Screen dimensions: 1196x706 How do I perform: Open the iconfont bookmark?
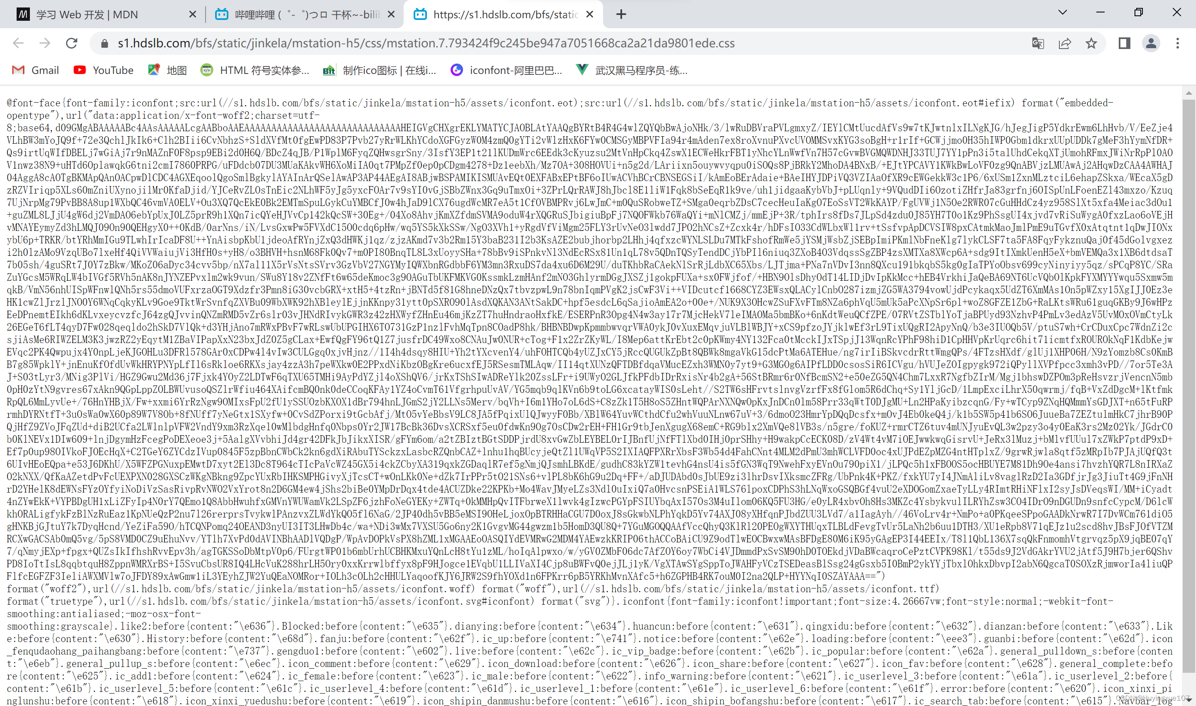(507, 71)
